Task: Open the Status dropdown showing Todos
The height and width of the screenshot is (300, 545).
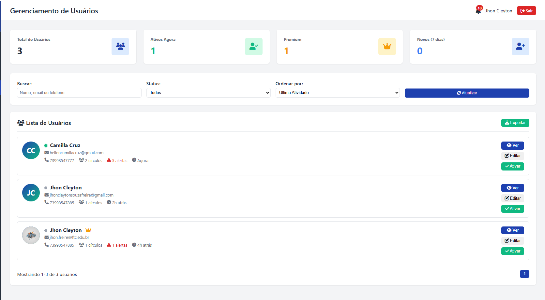Action: pos(208,93)
